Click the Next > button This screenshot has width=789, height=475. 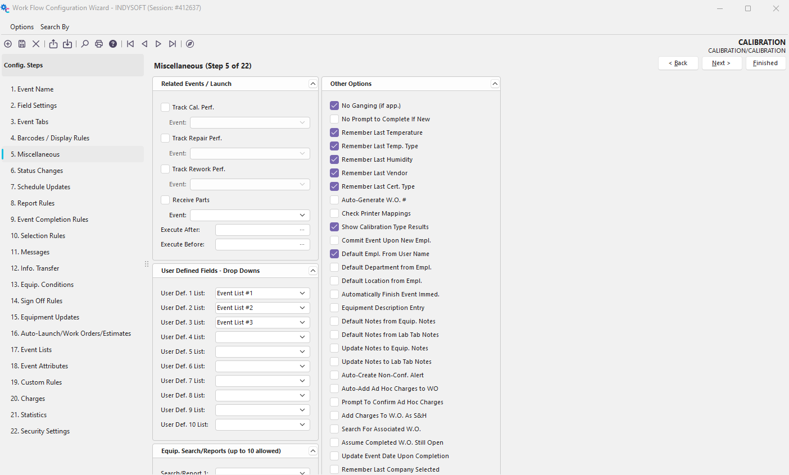point(722,63)
